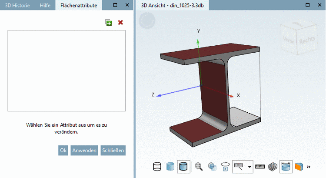Select the dark red top flange surface
The image size is (326, 178).
coord(210,51)
